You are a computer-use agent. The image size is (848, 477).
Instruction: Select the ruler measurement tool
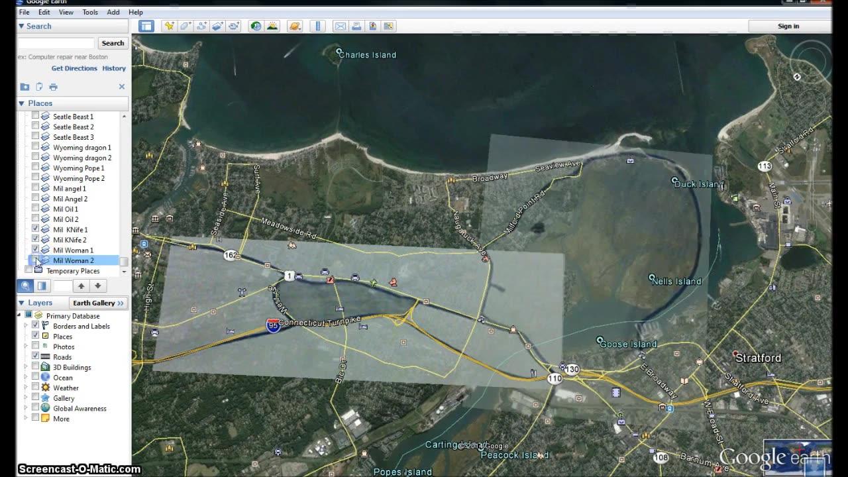pos(318,26)
